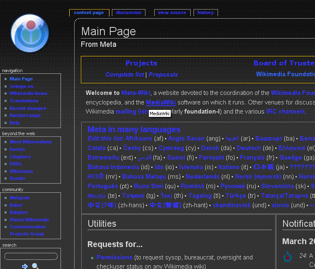This screenshot has width=315, height=269.
Task: Click the Donate link
Action: tap(17, 178)
